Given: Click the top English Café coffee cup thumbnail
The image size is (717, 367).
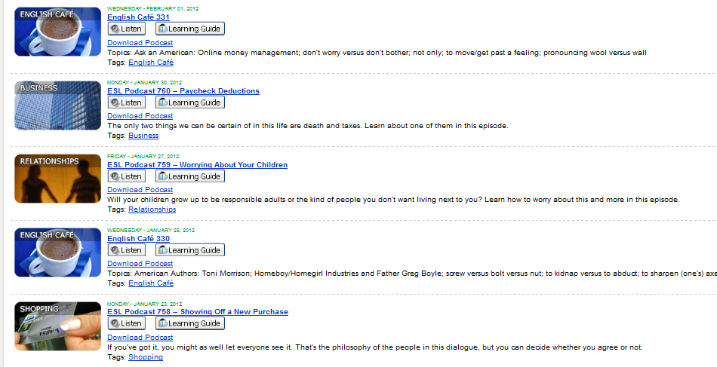Looking at the screenshot, I should point(57,32).
